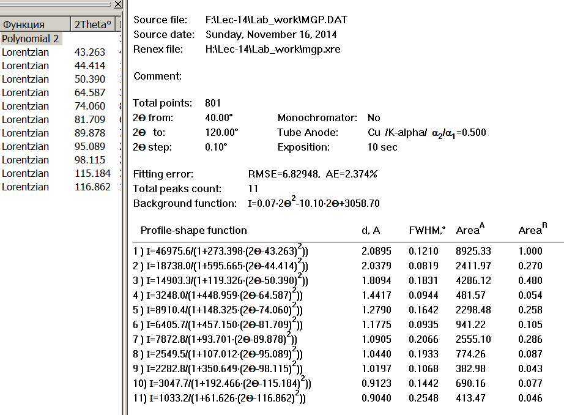Select Lorentzian row at 95.089
The height and width of the screenshot is (415, 564).
pos(60,146)
